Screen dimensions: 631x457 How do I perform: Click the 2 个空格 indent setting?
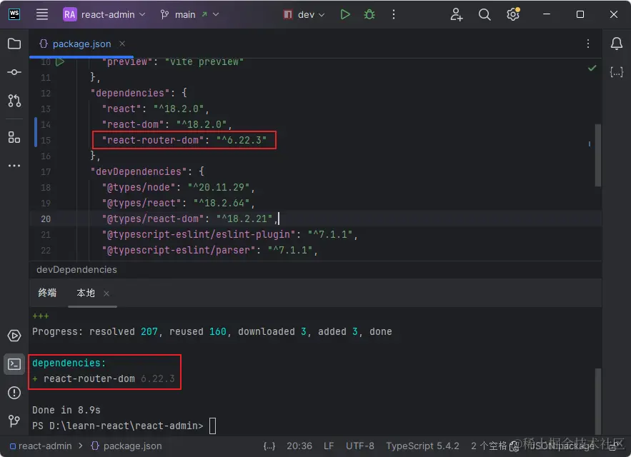(489, 446)
